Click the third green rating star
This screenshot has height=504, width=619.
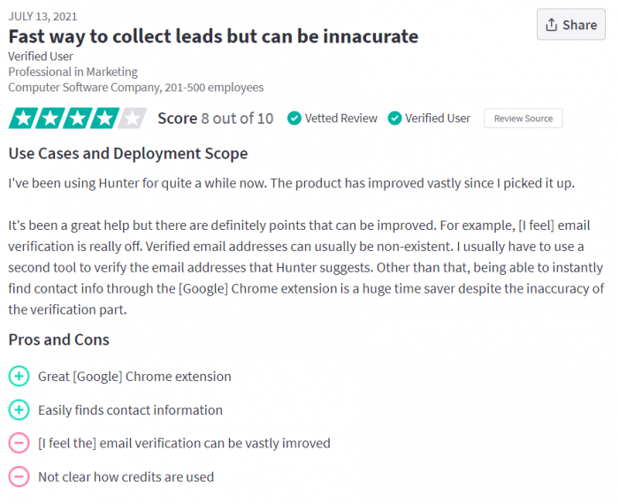click(x=77, y=118)
